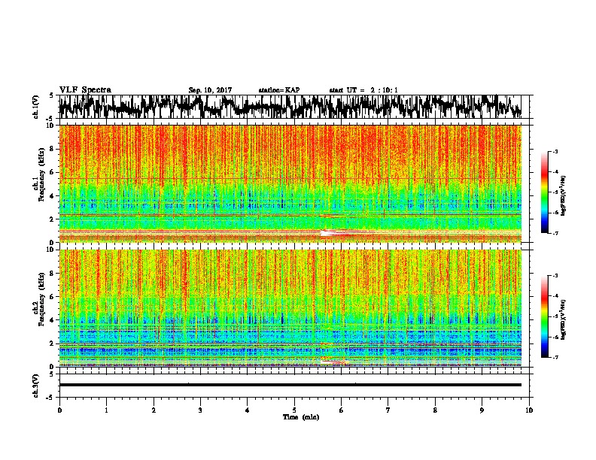The image size is (596, 460).
Task: Click the white burst in ch.2 spectrogram
Action: click(x=333, y=362)
